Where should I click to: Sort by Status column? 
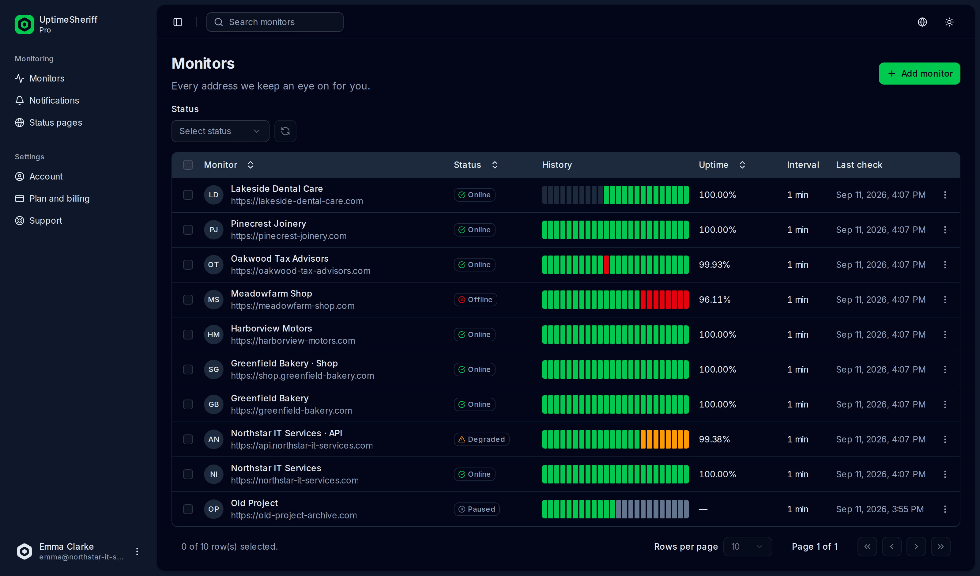[x=476, y=165]
